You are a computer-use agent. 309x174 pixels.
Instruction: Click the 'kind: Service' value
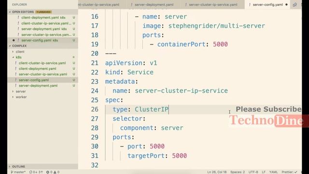tap(140, 72)
